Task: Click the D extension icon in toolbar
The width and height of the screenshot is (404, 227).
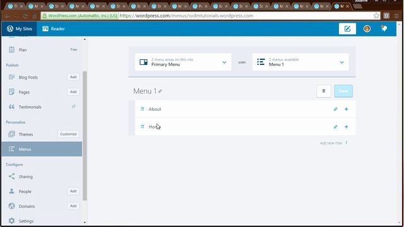Action: click(386, 16)
